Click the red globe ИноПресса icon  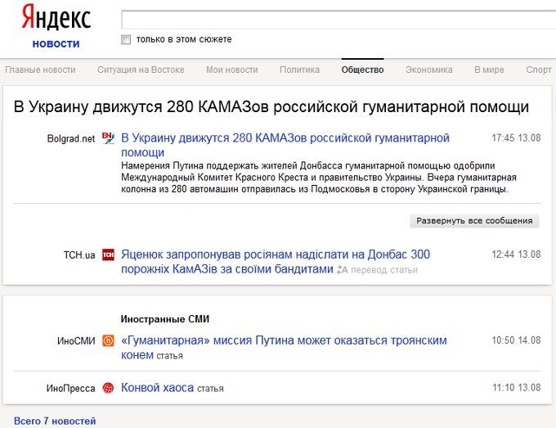[x=108, y=388]
